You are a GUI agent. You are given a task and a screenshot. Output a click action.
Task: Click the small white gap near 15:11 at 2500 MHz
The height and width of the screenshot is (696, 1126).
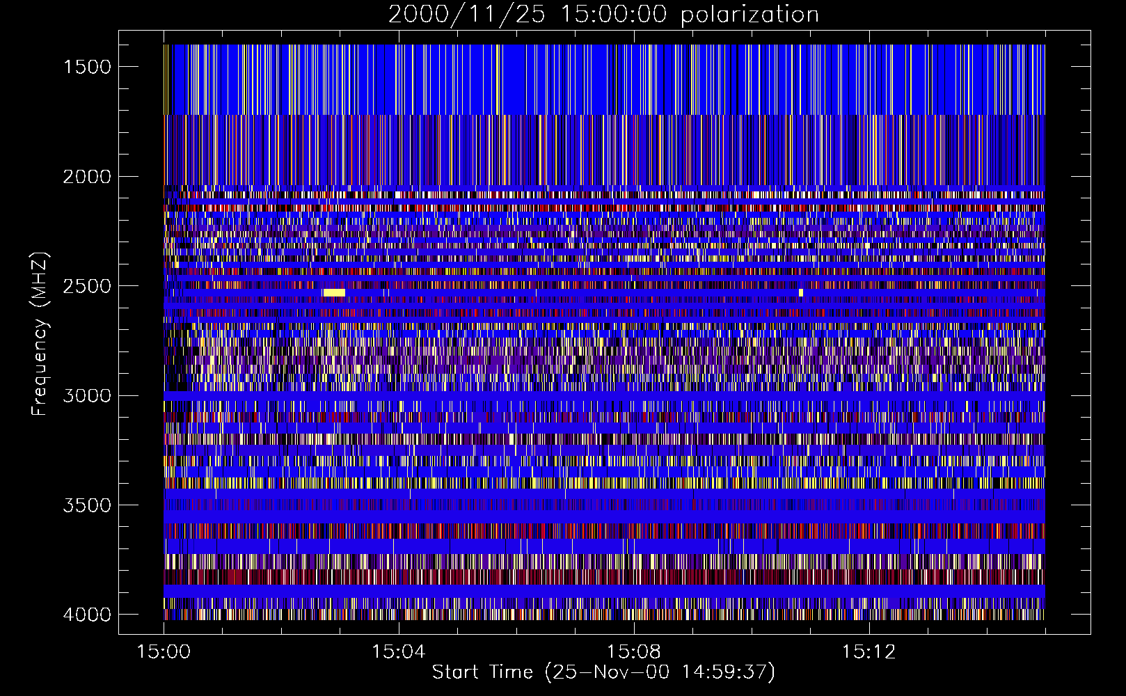(801, 292)
